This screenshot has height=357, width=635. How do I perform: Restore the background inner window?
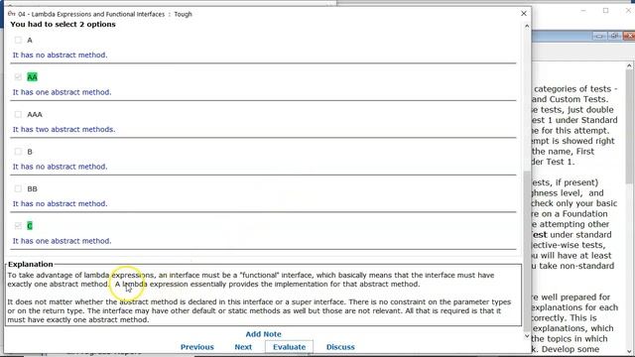tap(614, 36)
